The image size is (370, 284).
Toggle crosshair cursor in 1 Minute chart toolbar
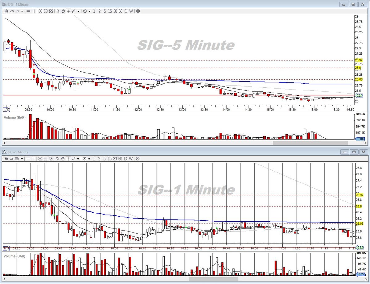(x=68, y=159)
